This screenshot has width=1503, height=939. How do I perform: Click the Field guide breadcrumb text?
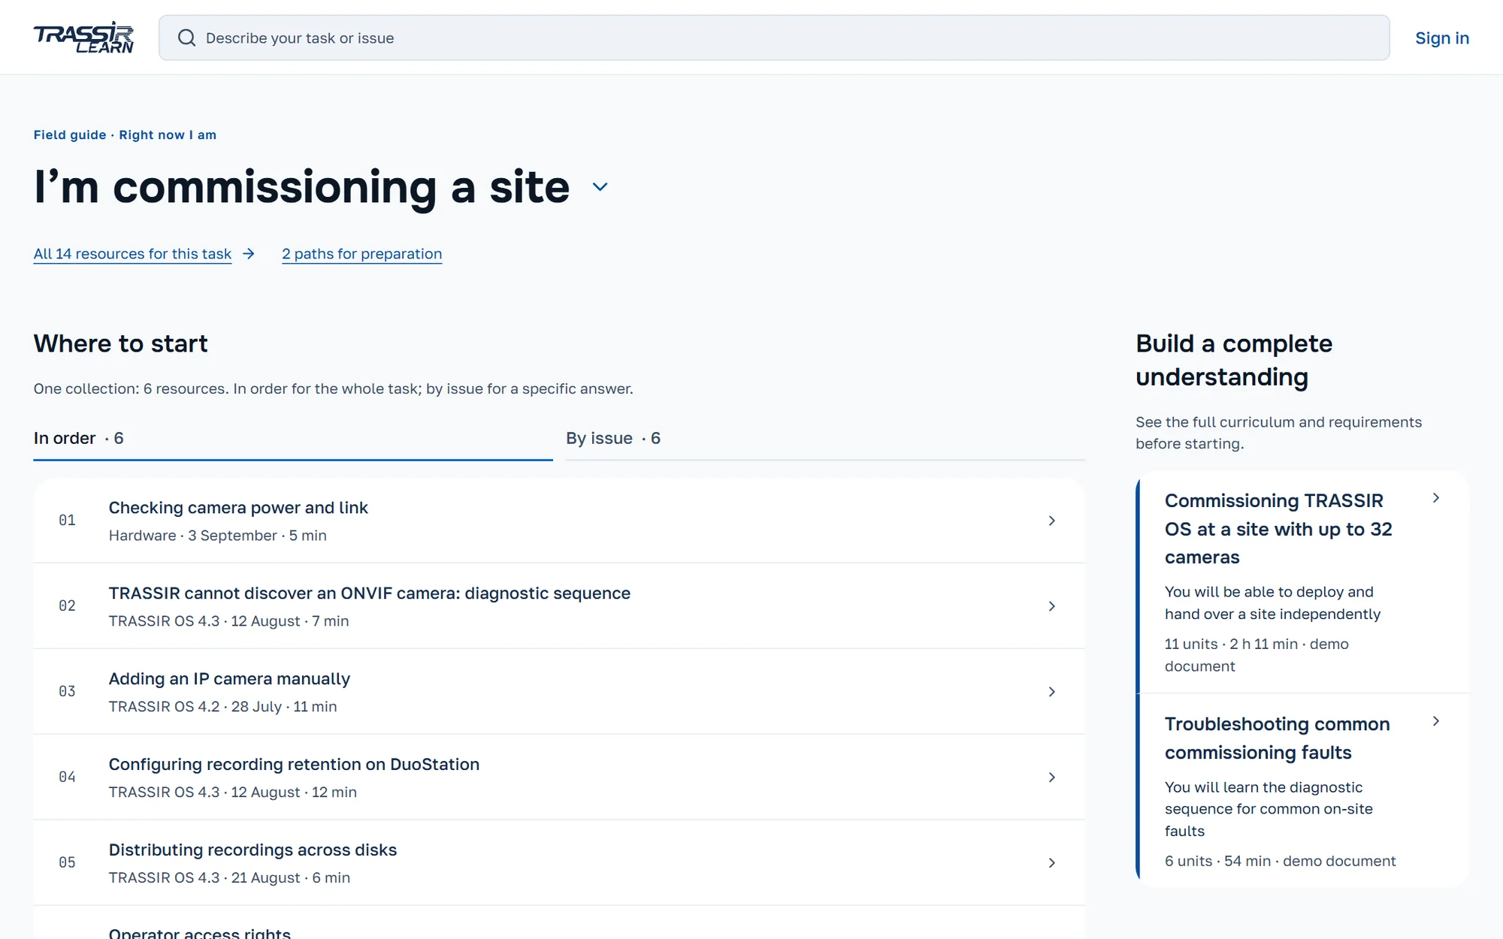click(70, 135)
